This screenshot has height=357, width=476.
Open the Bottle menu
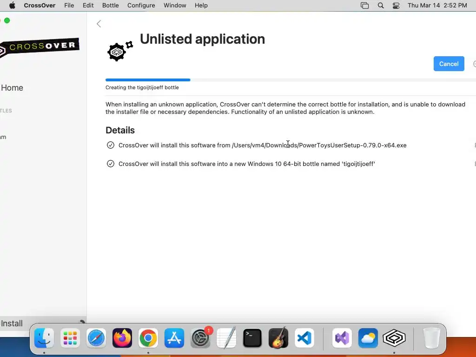[x=111, y=6]
